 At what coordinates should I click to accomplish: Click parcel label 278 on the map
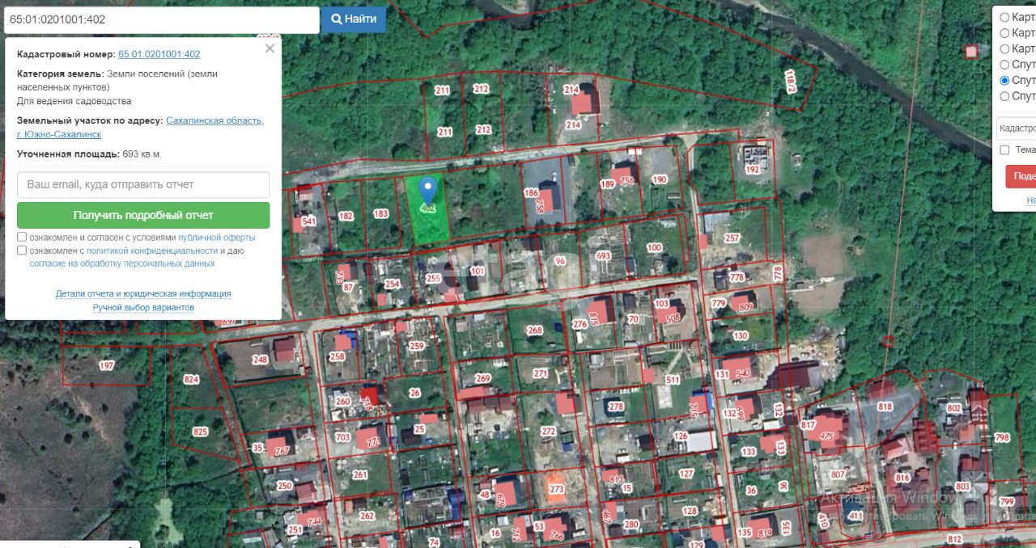coord(616,407)
